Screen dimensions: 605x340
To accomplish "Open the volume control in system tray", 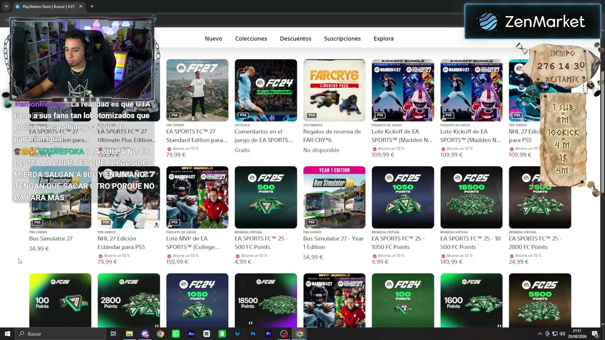I will (562, 334).
